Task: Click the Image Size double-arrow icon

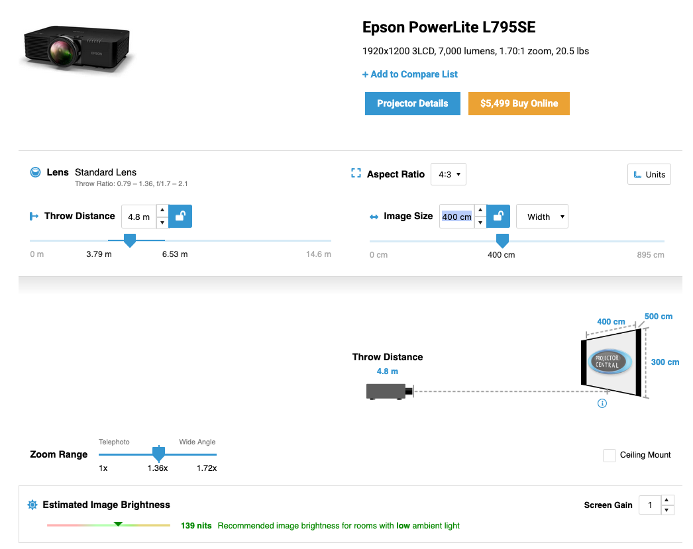Action: tap(374, 217)
